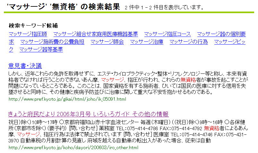
Task: Click the 検索キーワード候補 heading
Action: [33, 26]
